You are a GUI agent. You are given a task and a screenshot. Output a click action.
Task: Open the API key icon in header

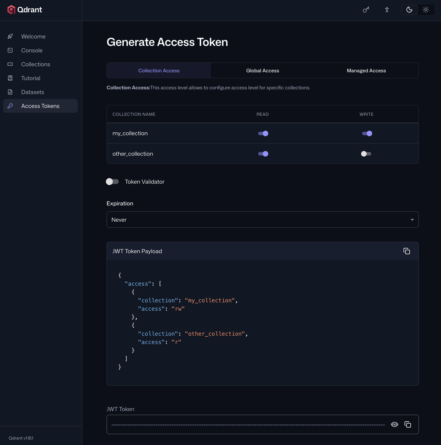366,10
